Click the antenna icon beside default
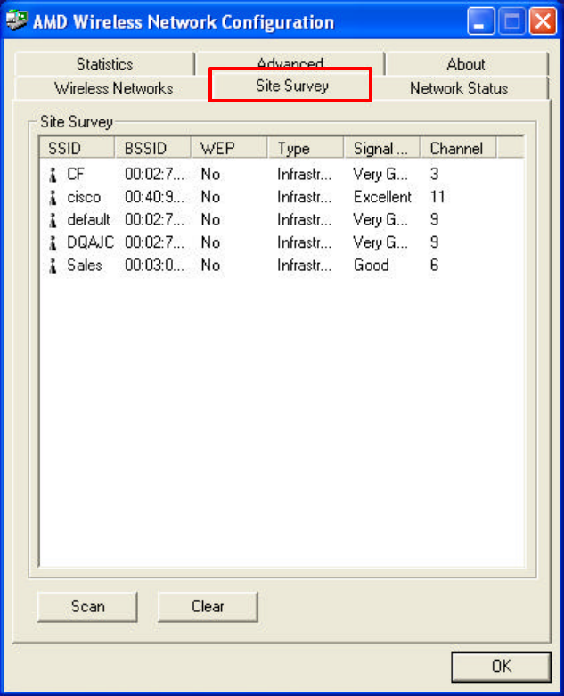The width and height of the screenshot is (564, 696). (x=53, y=220)
